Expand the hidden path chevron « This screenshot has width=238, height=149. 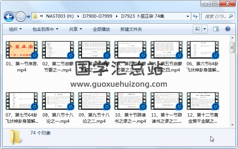click(x=41, y=16)
